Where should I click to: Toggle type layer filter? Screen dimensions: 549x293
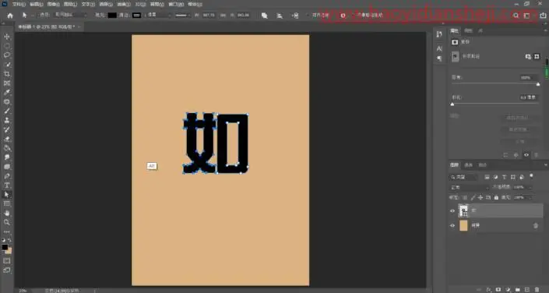pos(504,177)
